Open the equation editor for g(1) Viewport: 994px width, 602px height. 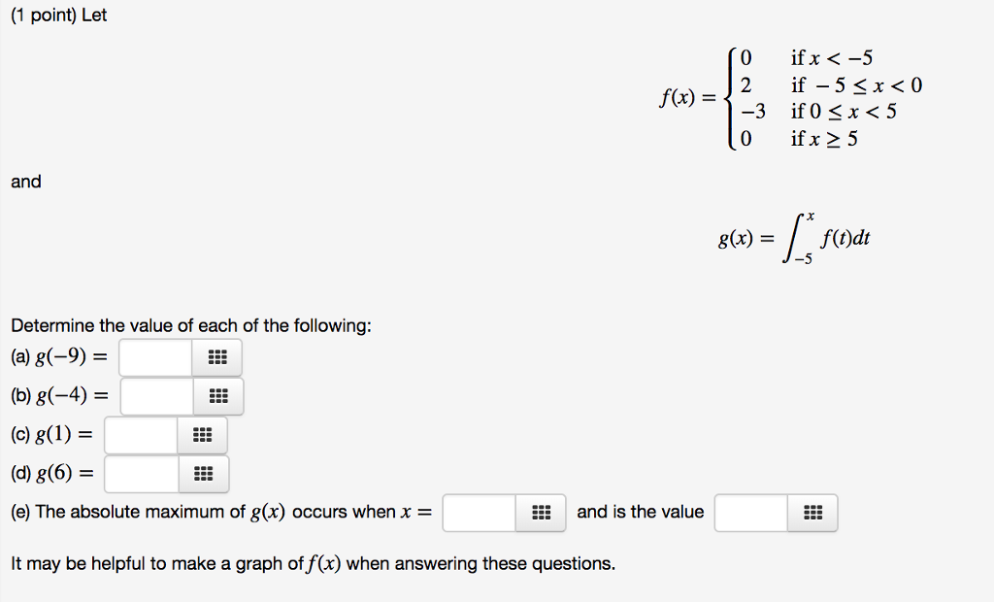point(202,435)
